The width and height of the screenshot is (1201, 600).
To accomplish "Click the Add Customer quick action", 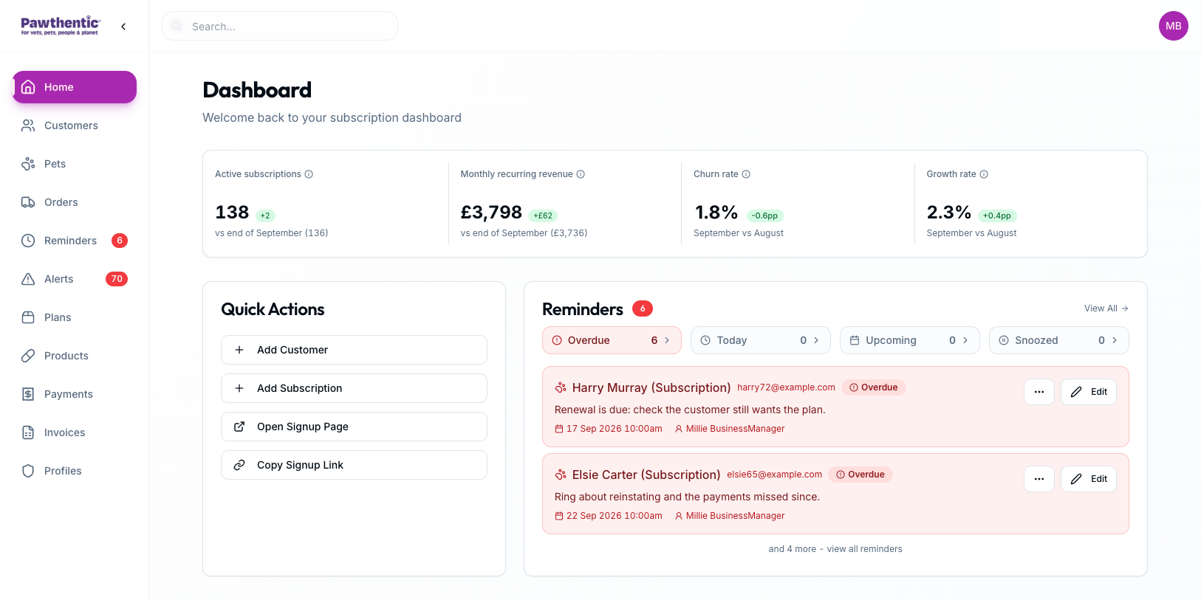I will pos(354,350).
